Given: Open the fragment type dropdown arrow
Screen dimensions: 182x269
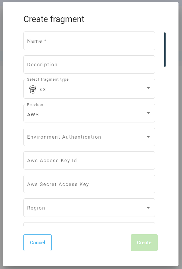Looking at the screenshot, I should (148, 88).
